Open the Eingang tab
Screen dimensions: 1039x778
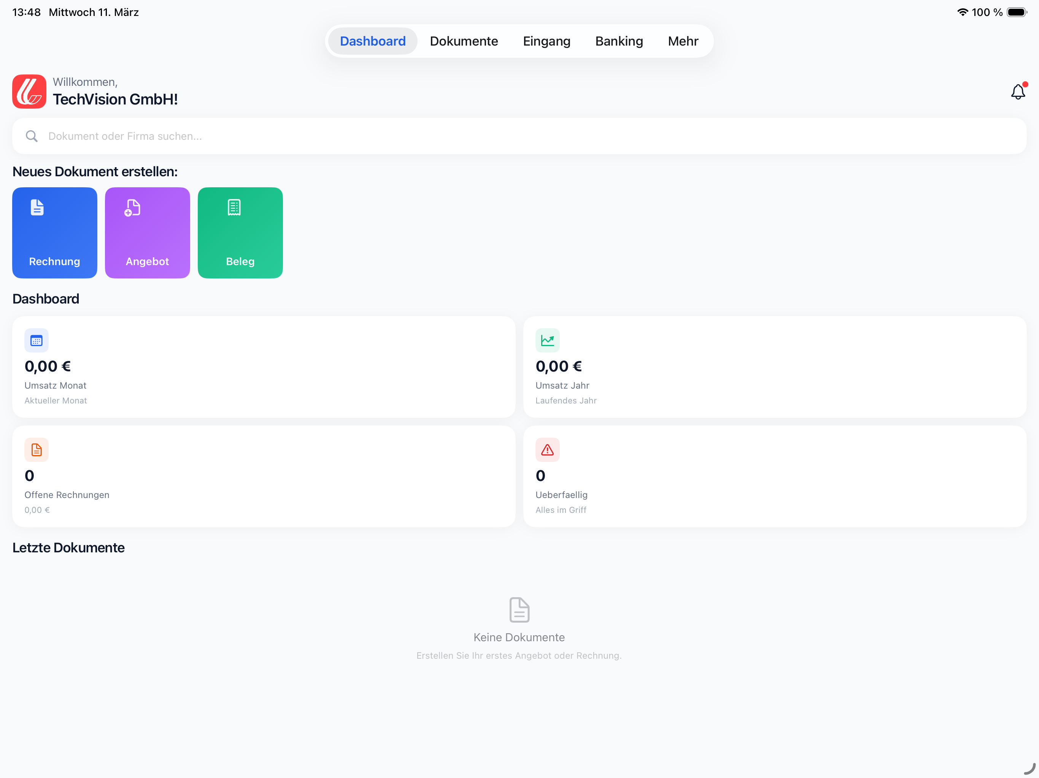coord(547,41)
